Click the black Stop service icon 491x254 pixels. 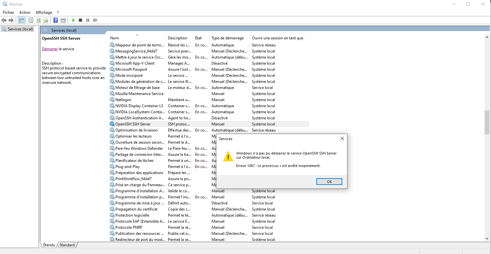click(x=80, y=20)
